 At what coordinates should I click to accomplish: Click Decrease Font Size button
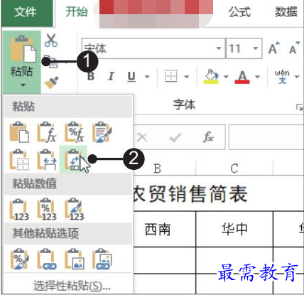295,48
